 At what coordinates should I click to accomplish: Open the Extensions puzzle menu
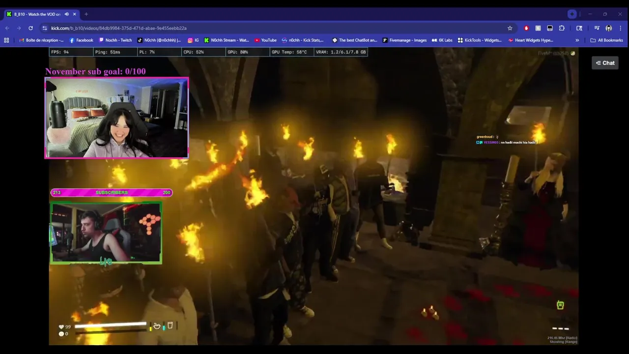pos(562,28)
